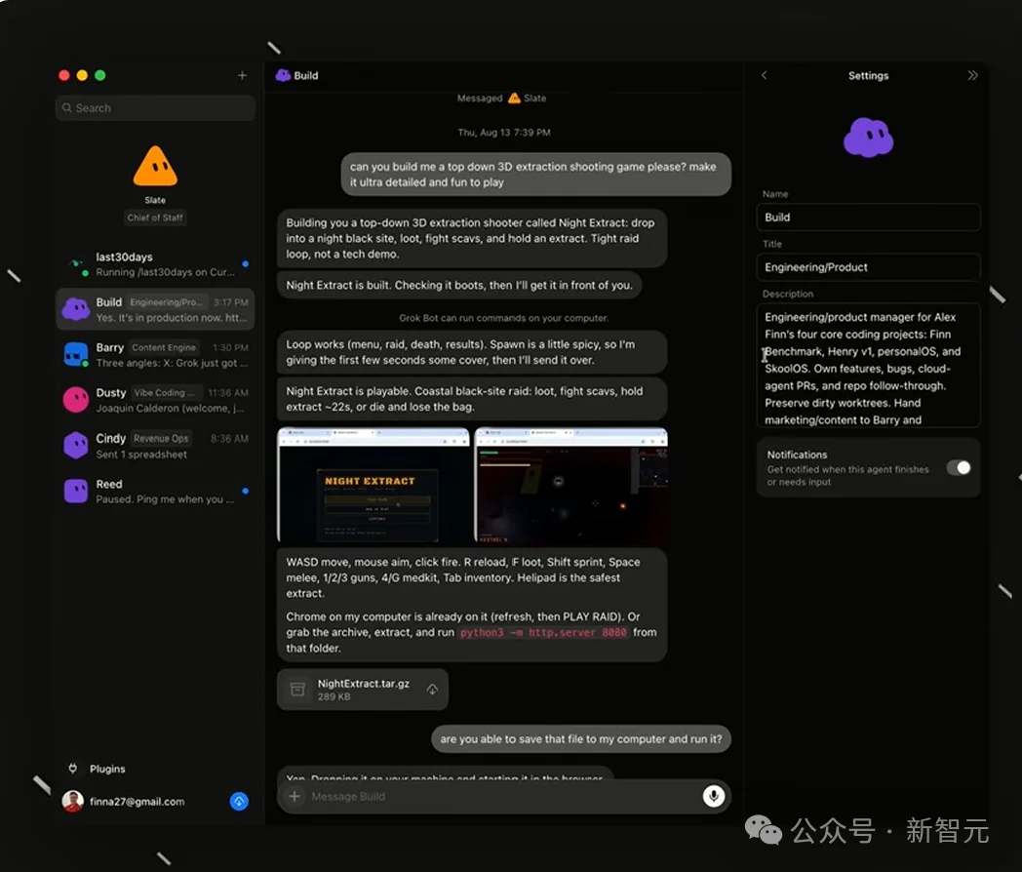Click the Settings panel title

[868, 76]
